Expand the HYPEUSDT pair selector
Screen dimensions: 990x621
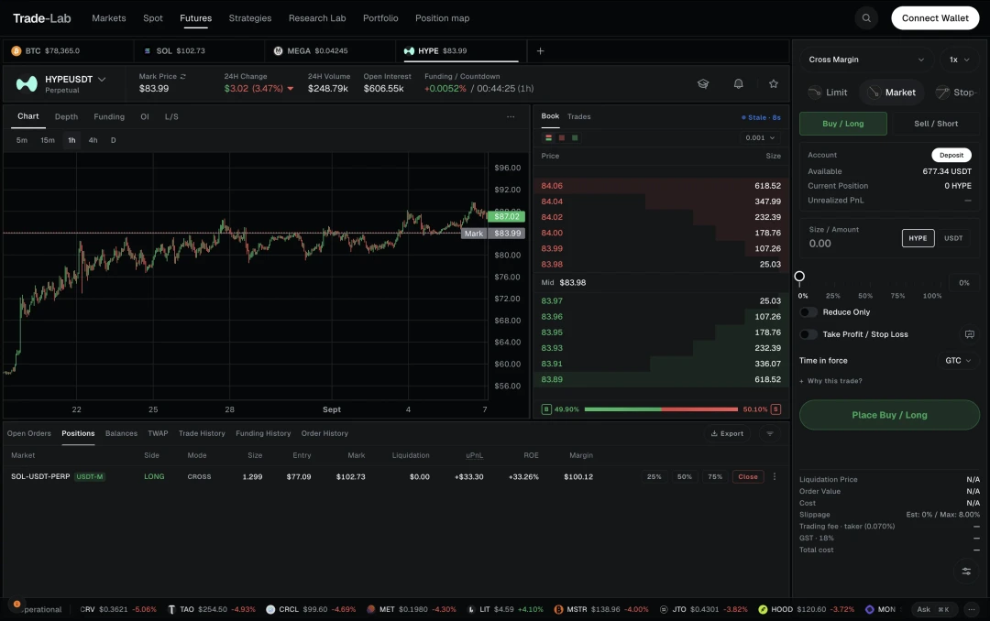click(102, 80)
